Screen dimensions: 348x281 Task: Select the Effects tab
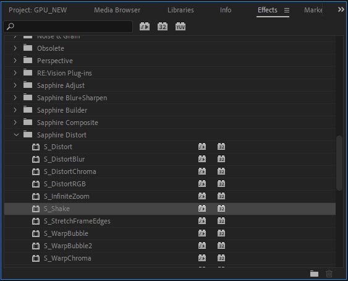[x=268, y=10]
